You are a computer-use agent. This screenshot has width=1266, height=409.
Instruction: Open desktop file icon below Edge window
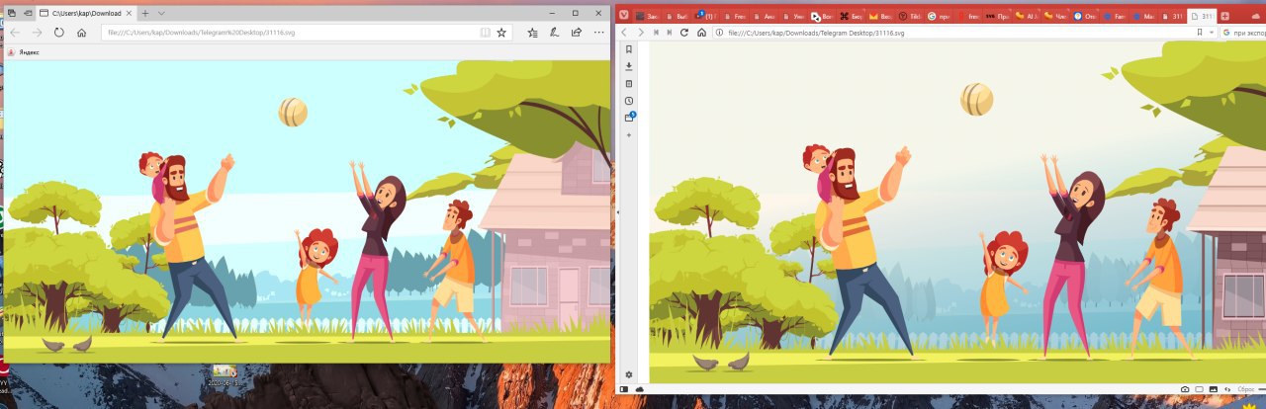click(x=225, y=374)
